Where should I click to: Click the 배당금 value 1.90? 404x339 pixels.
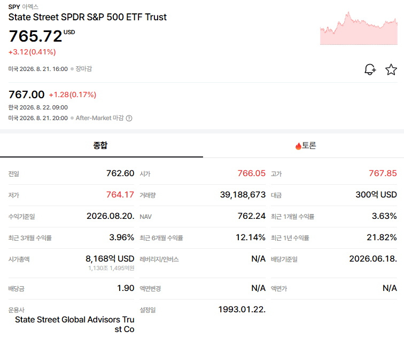click(x=126, y=288)
